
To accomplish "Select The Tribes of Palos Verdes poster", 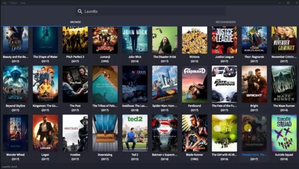I will [x=105, y=84].
